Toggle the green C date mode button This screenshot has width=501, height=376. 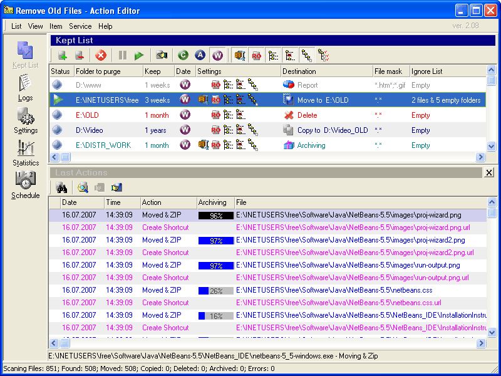coord(183,55)
